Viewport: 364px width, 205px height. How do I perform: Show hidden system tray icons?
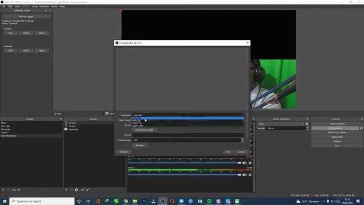point(323,201)
